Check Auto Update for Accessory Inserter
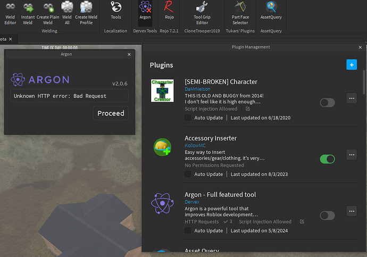The width and height of the screenshot is (367, 257). click(188, 174)
